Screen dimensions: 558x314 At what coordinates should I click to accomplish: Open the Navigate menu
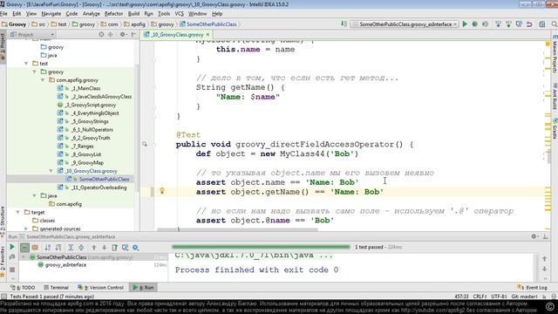coord(51,14)
